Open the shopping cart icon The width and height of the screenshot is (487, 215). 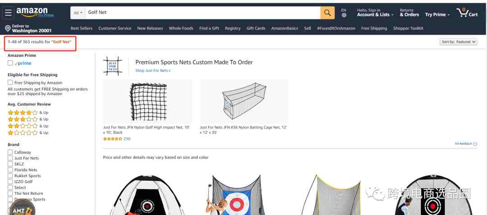tap(467, 13)
